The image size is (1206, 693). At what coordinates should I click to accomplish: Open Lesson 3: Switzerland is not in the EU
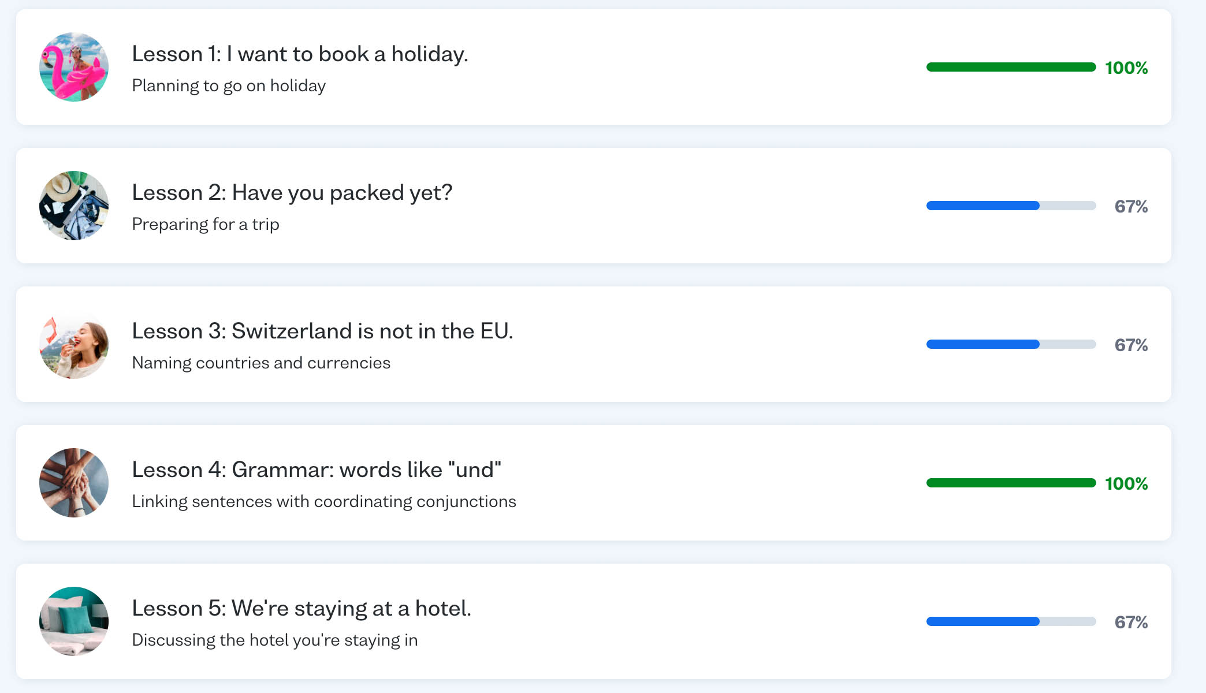[323, 331]
